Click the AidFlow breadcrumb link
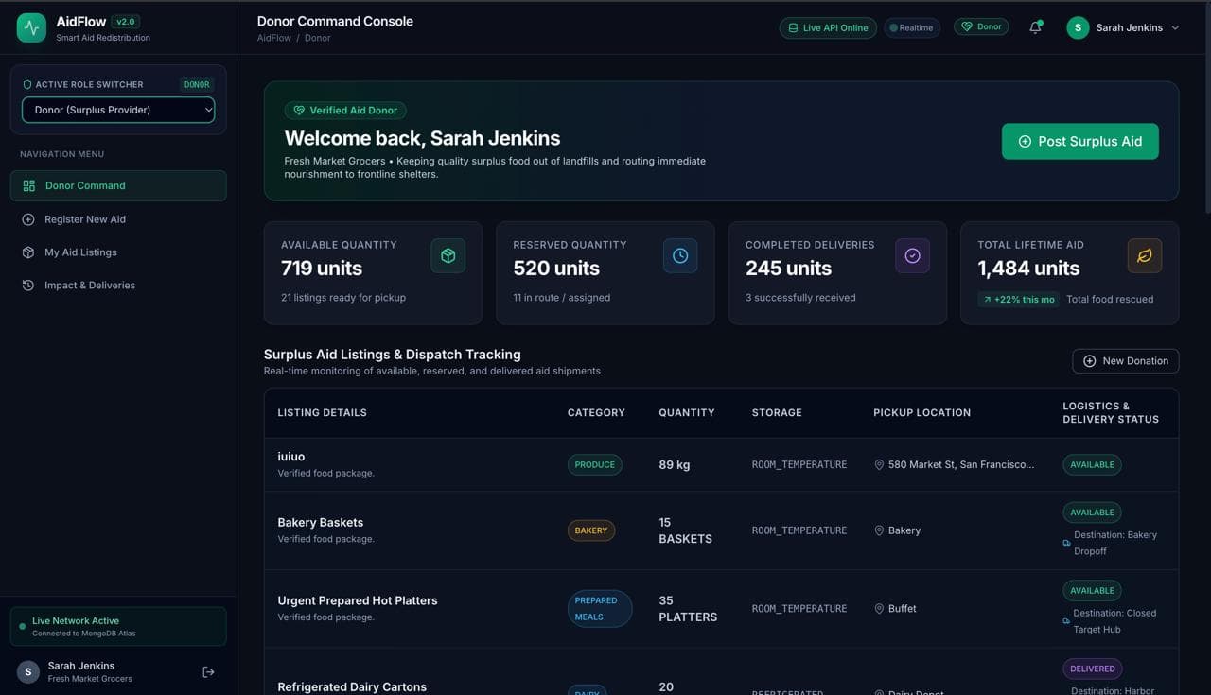The height and width of the screenshot is (695, 1211). point(274,38)
